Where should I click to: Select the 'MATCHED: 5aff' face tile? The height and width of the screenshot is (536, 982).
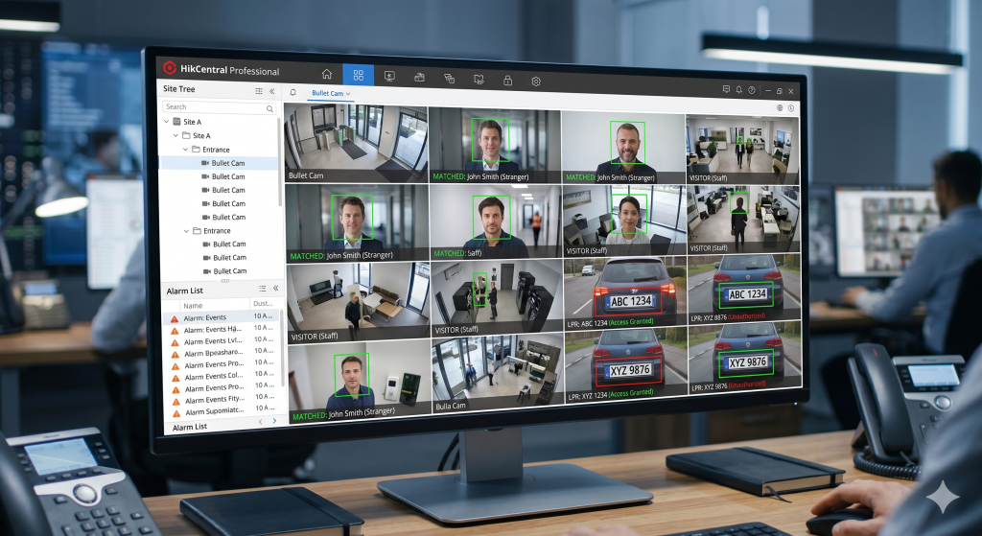click(496, 222)
